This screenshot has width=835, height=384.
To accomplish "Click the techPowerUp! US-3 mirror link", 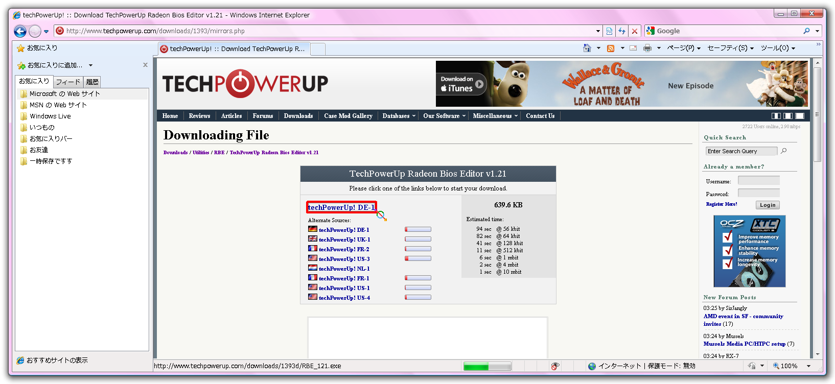I will pos(344,259).
